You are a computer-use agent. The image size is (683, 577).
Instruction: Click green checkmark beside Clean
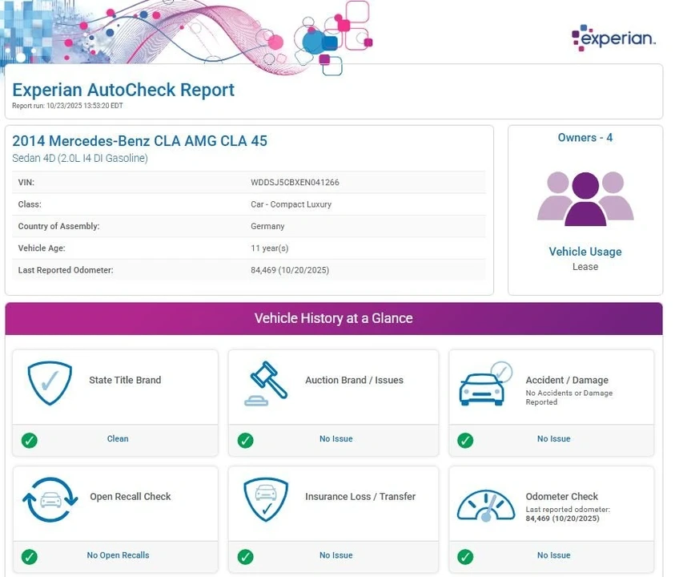pyautogui.click(x=29, y=440)
